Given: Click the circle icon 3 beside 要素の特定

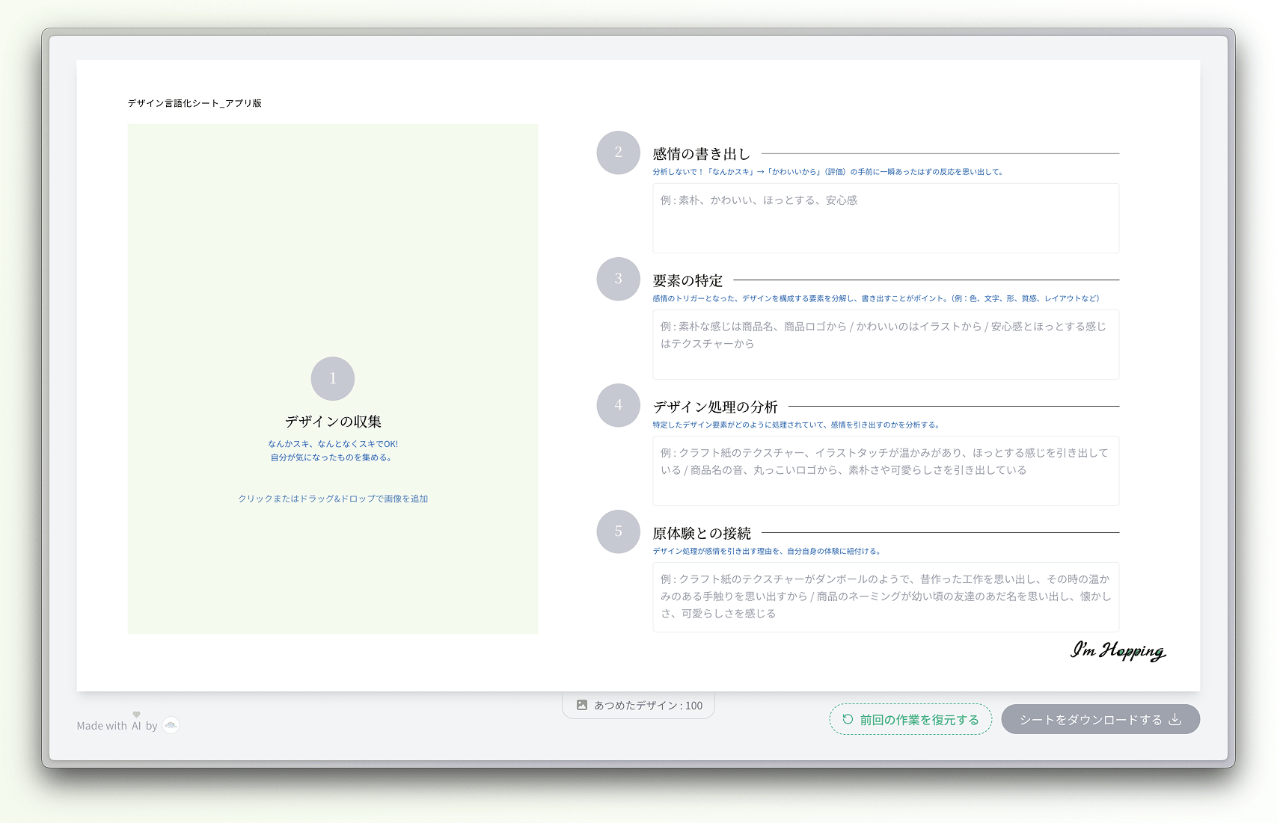Looking at the screenshot, I should click(618, 279).
